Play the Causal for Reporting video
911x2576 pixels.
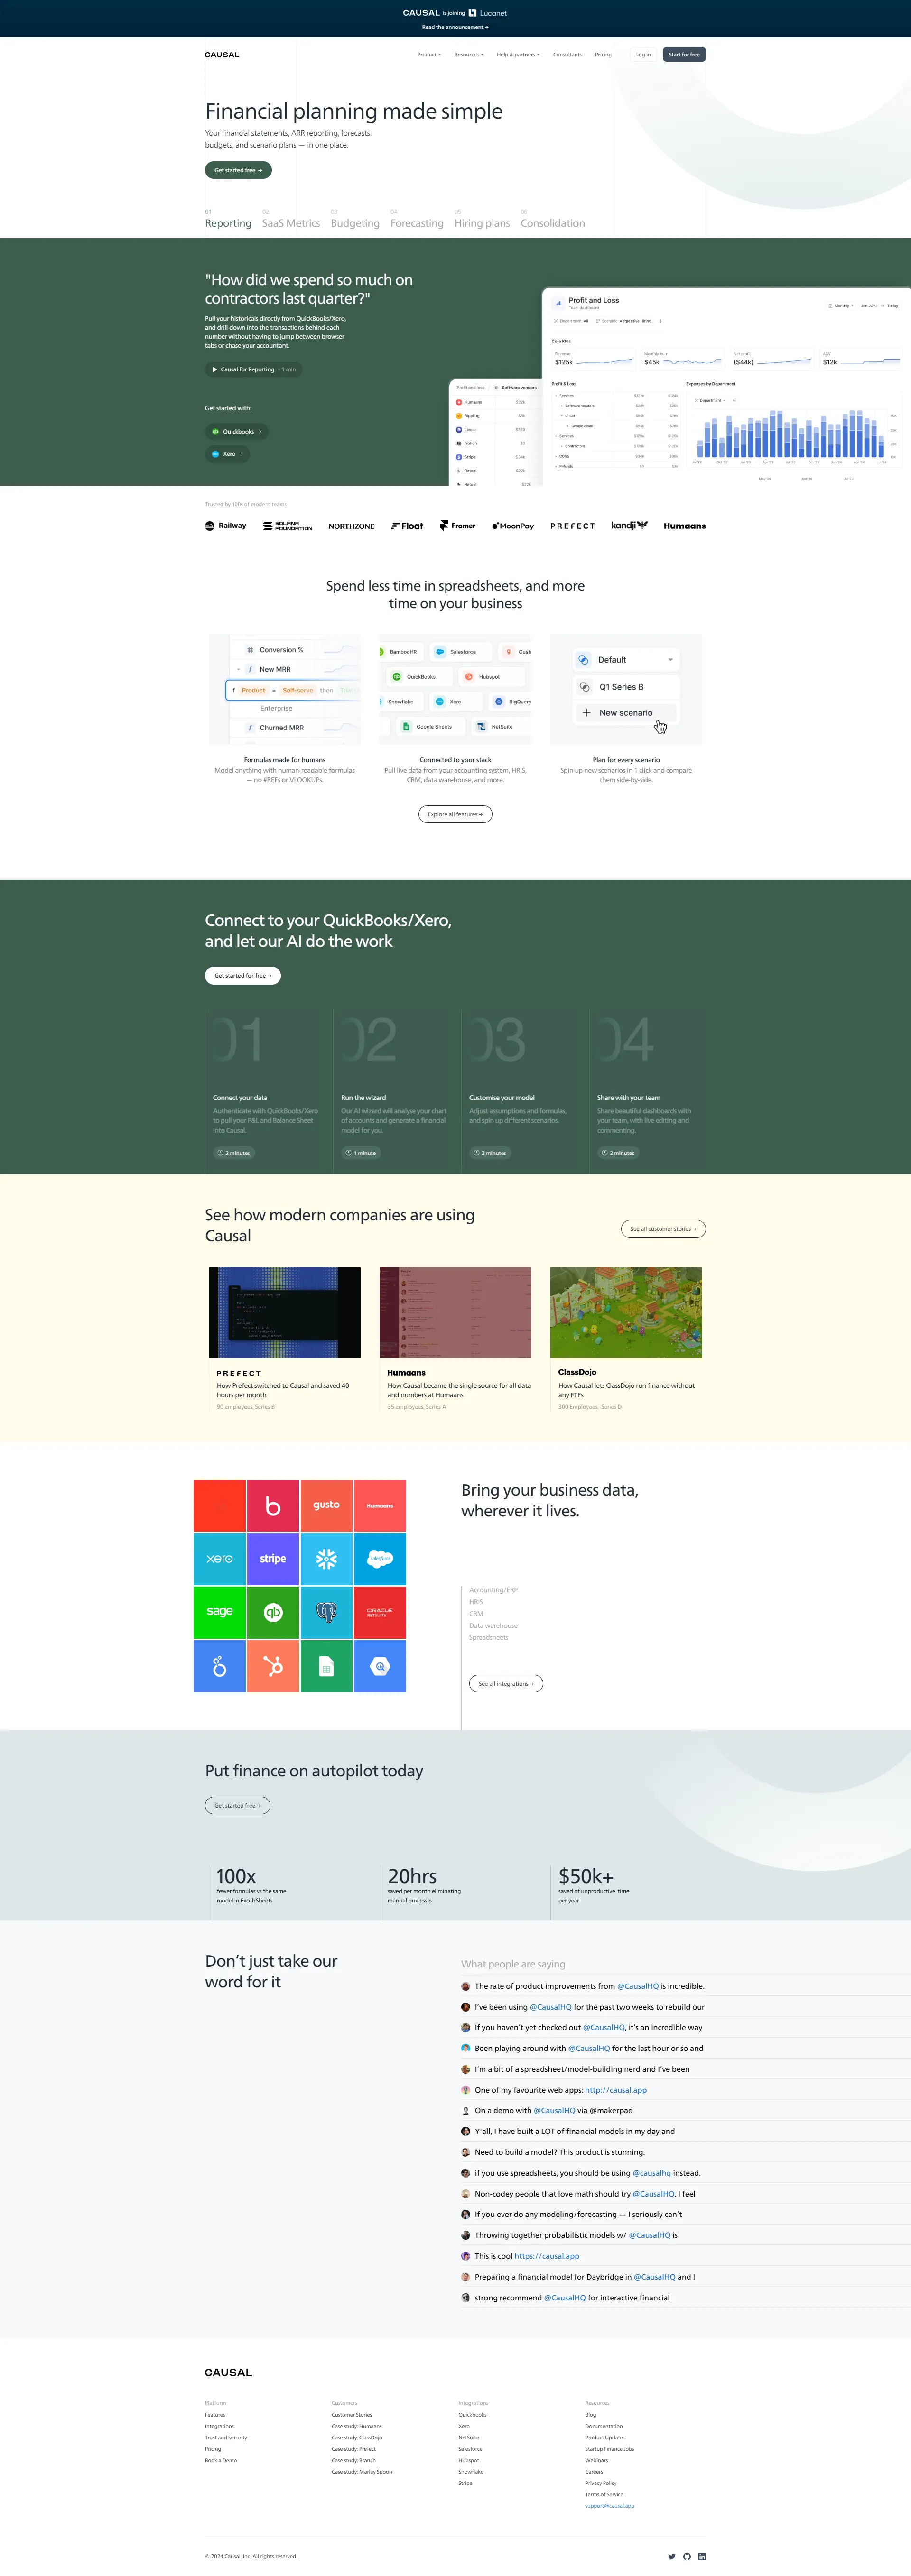click(253, 369)
